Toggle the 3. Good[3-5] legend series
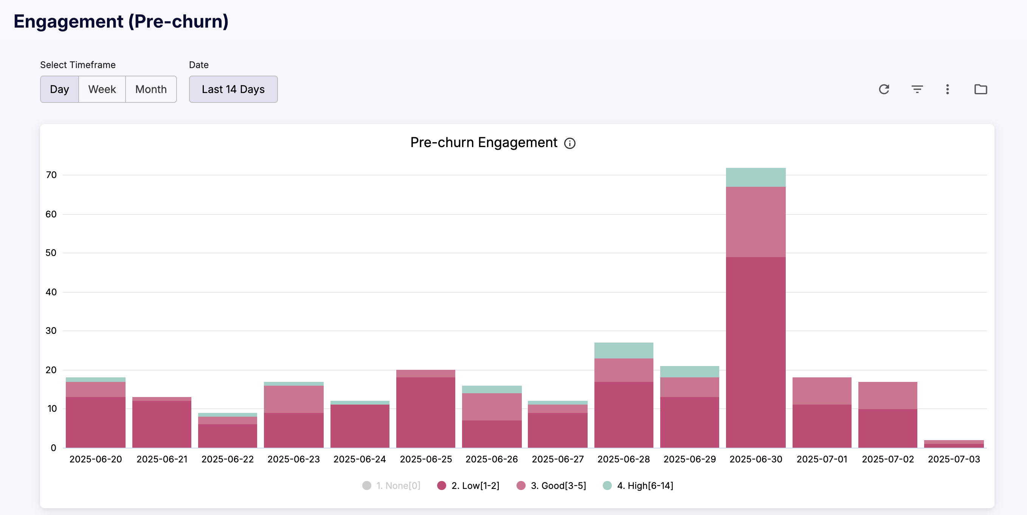Screen dimensions: 1027x515 point(551,486)
